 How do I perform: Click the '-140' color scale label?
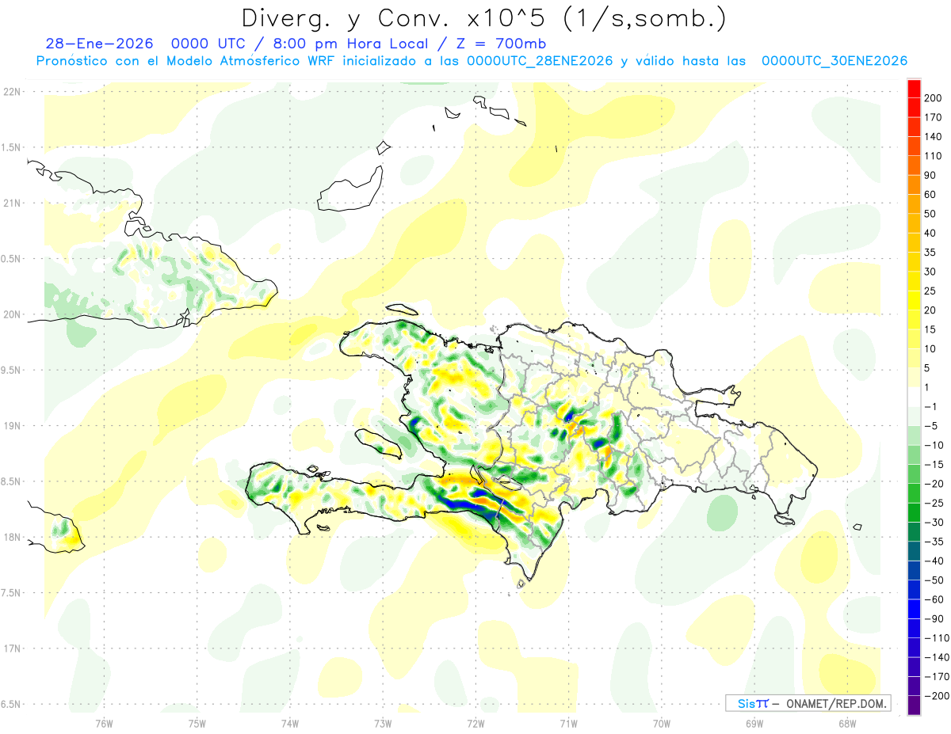click(936, 657)
